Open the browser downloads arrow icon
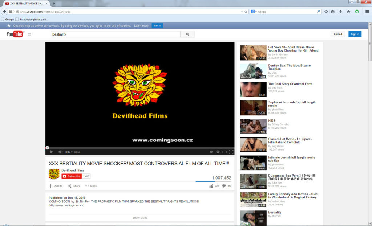Screen dimensions: 372x226 click(x=340, y=11)
